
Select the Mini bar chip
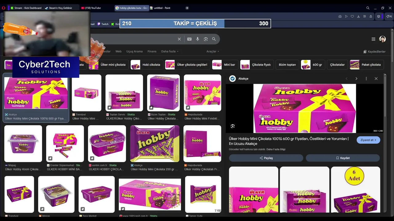[x=225, y=65]
